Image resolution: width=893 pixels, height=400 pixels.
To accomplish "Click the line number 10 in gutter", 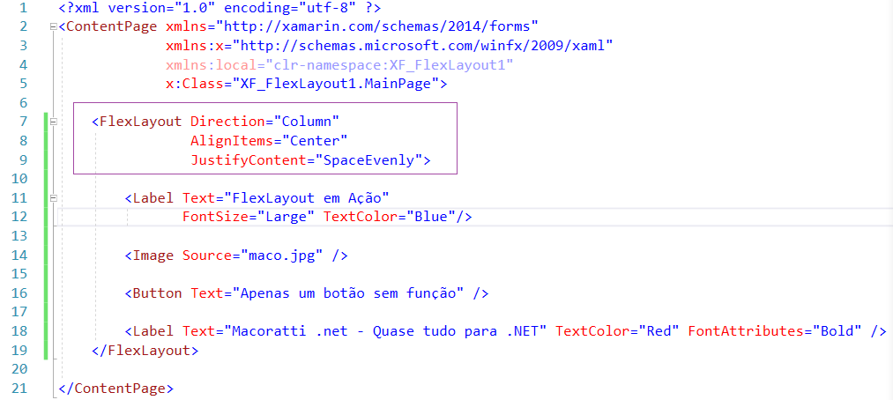I will click(x=19, y=179).
